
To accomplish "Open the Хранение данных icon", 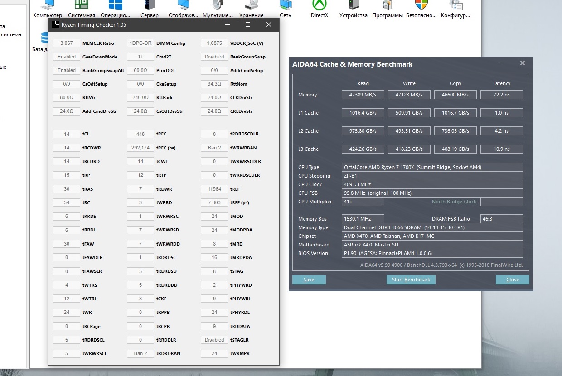I will pos(251,9).
